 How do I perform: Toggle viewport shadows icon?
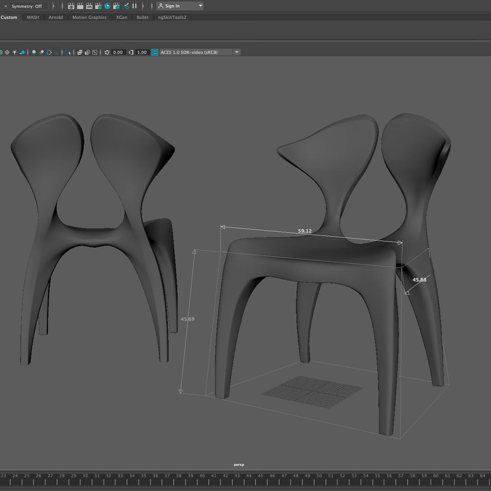pyautogui.click(x=23, y=52)
